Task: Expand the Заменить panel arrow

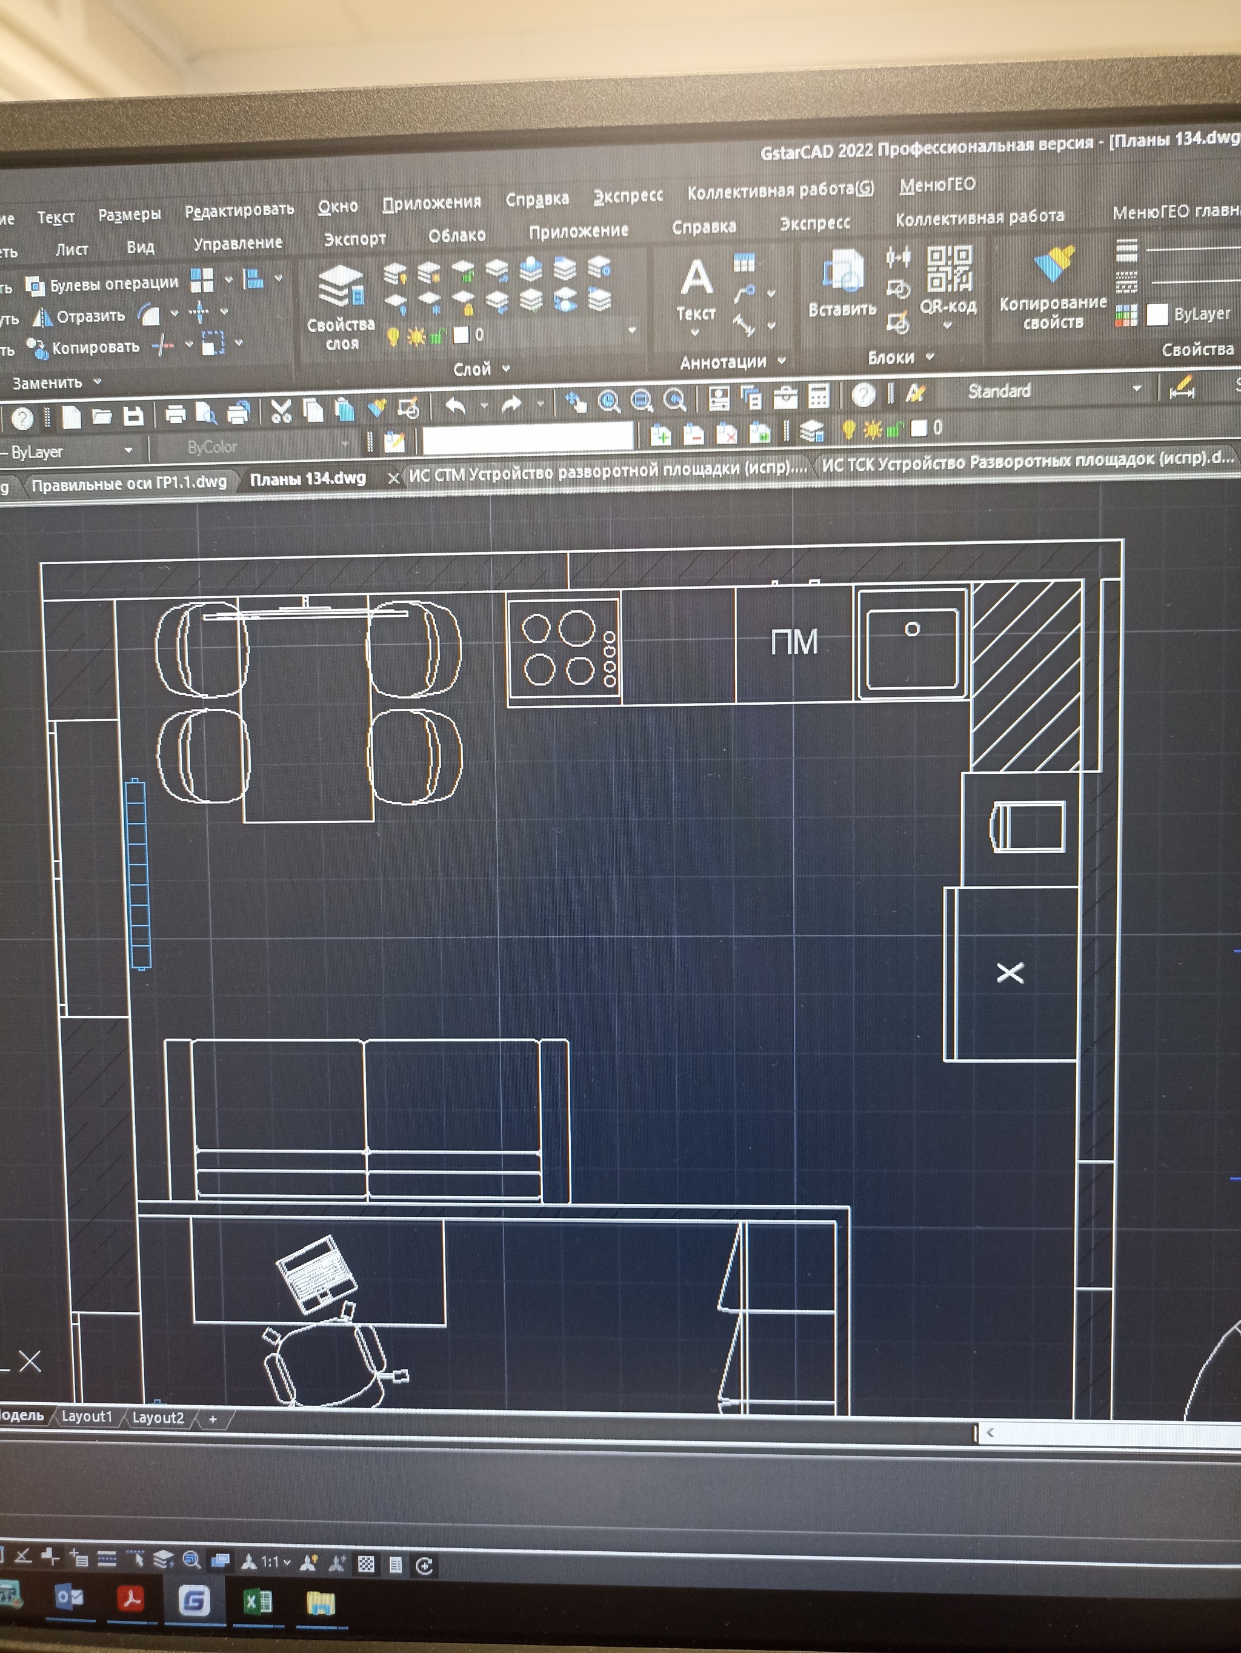Action: tap(97, 382)
